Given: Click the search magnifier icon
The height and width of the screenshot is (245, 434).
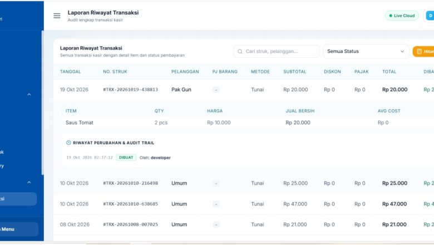Looking at the screenshot, I should 240,51.
